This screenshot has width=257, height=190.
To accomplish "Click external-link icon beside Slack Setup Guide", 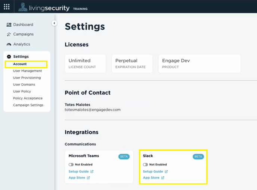I will click(166, 171).
